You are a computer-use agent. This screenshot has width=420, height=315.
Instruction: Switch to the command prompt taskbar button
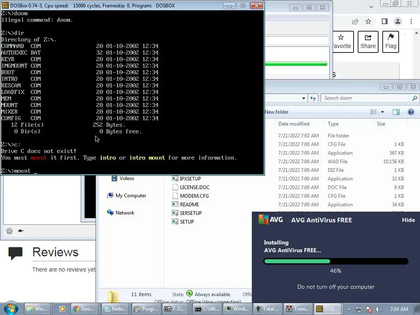(x=207, y=309)
